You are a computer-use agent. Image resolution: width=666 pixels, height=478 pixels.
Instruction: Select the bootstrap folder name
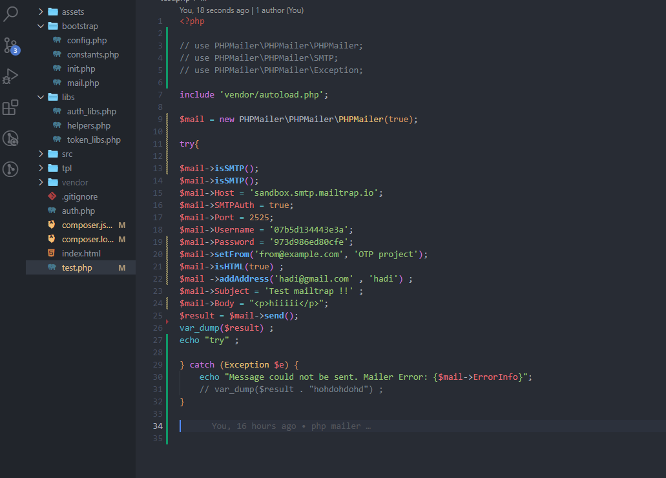pos(80,26)
